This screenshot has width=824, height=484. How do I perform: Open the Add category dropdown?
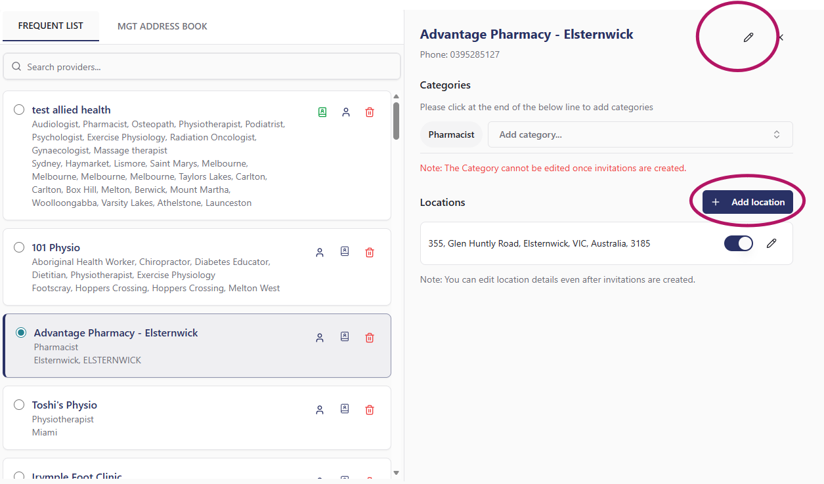point(640,134)
